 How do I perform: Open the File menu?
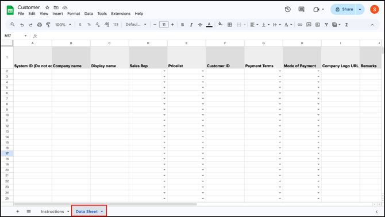tap(21, 13)
